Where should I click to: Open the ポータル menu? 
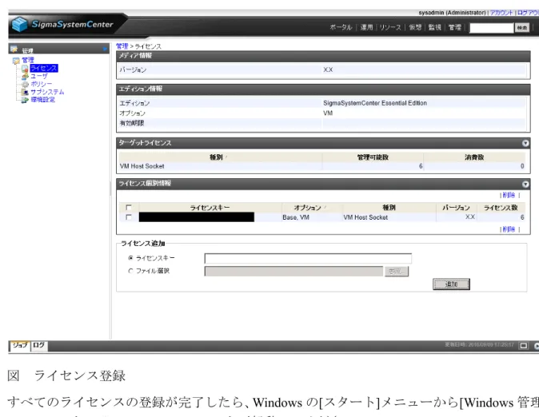point(341,27)
